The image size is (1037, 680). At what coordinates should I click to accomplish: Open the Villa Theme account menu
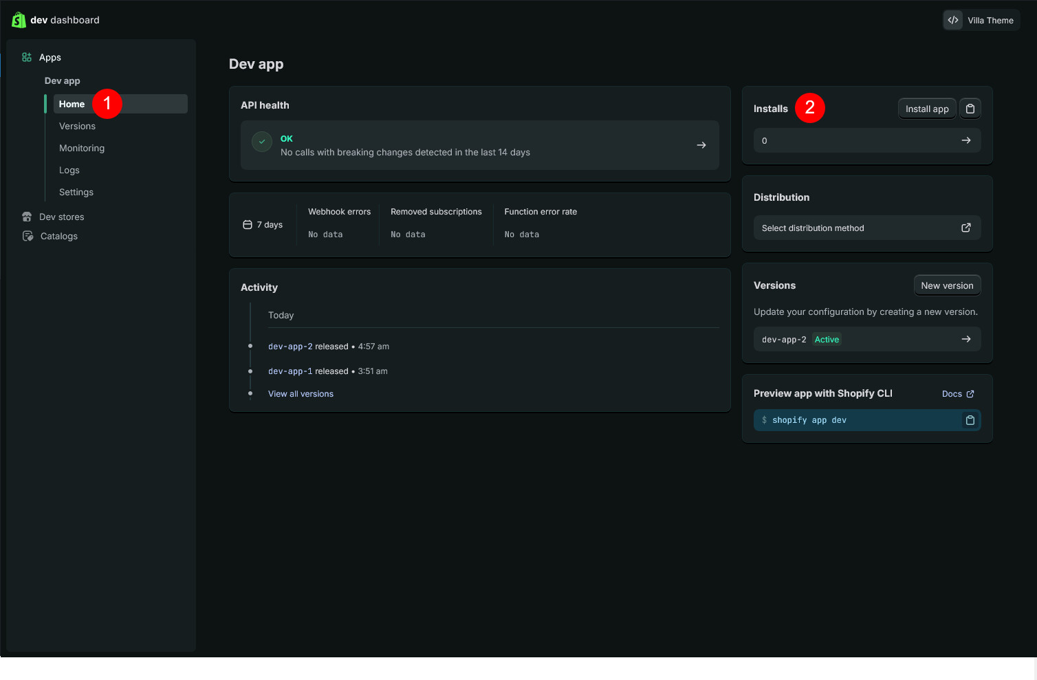click(981, 21)
